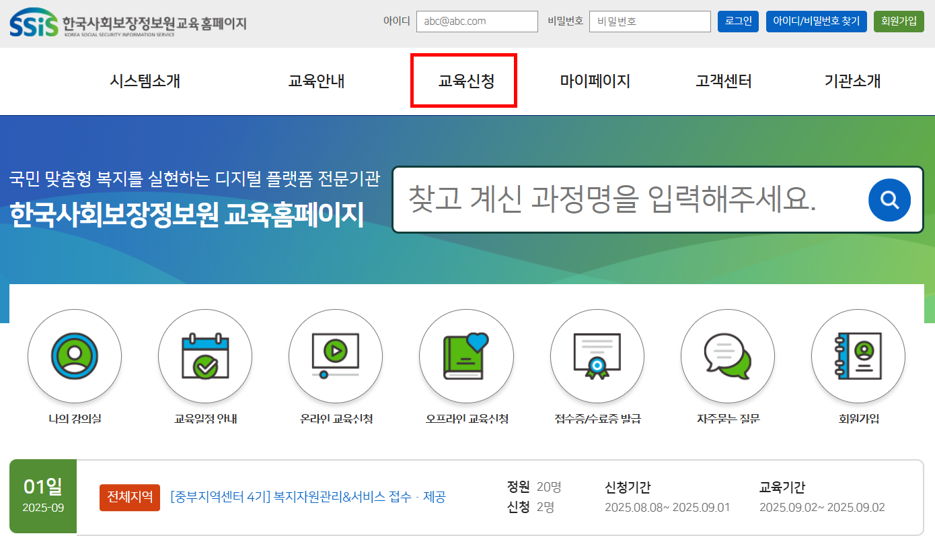This screenshot has width=935, height=540.
Task: Click the 신청 2명 text
Action: [530, 507]
